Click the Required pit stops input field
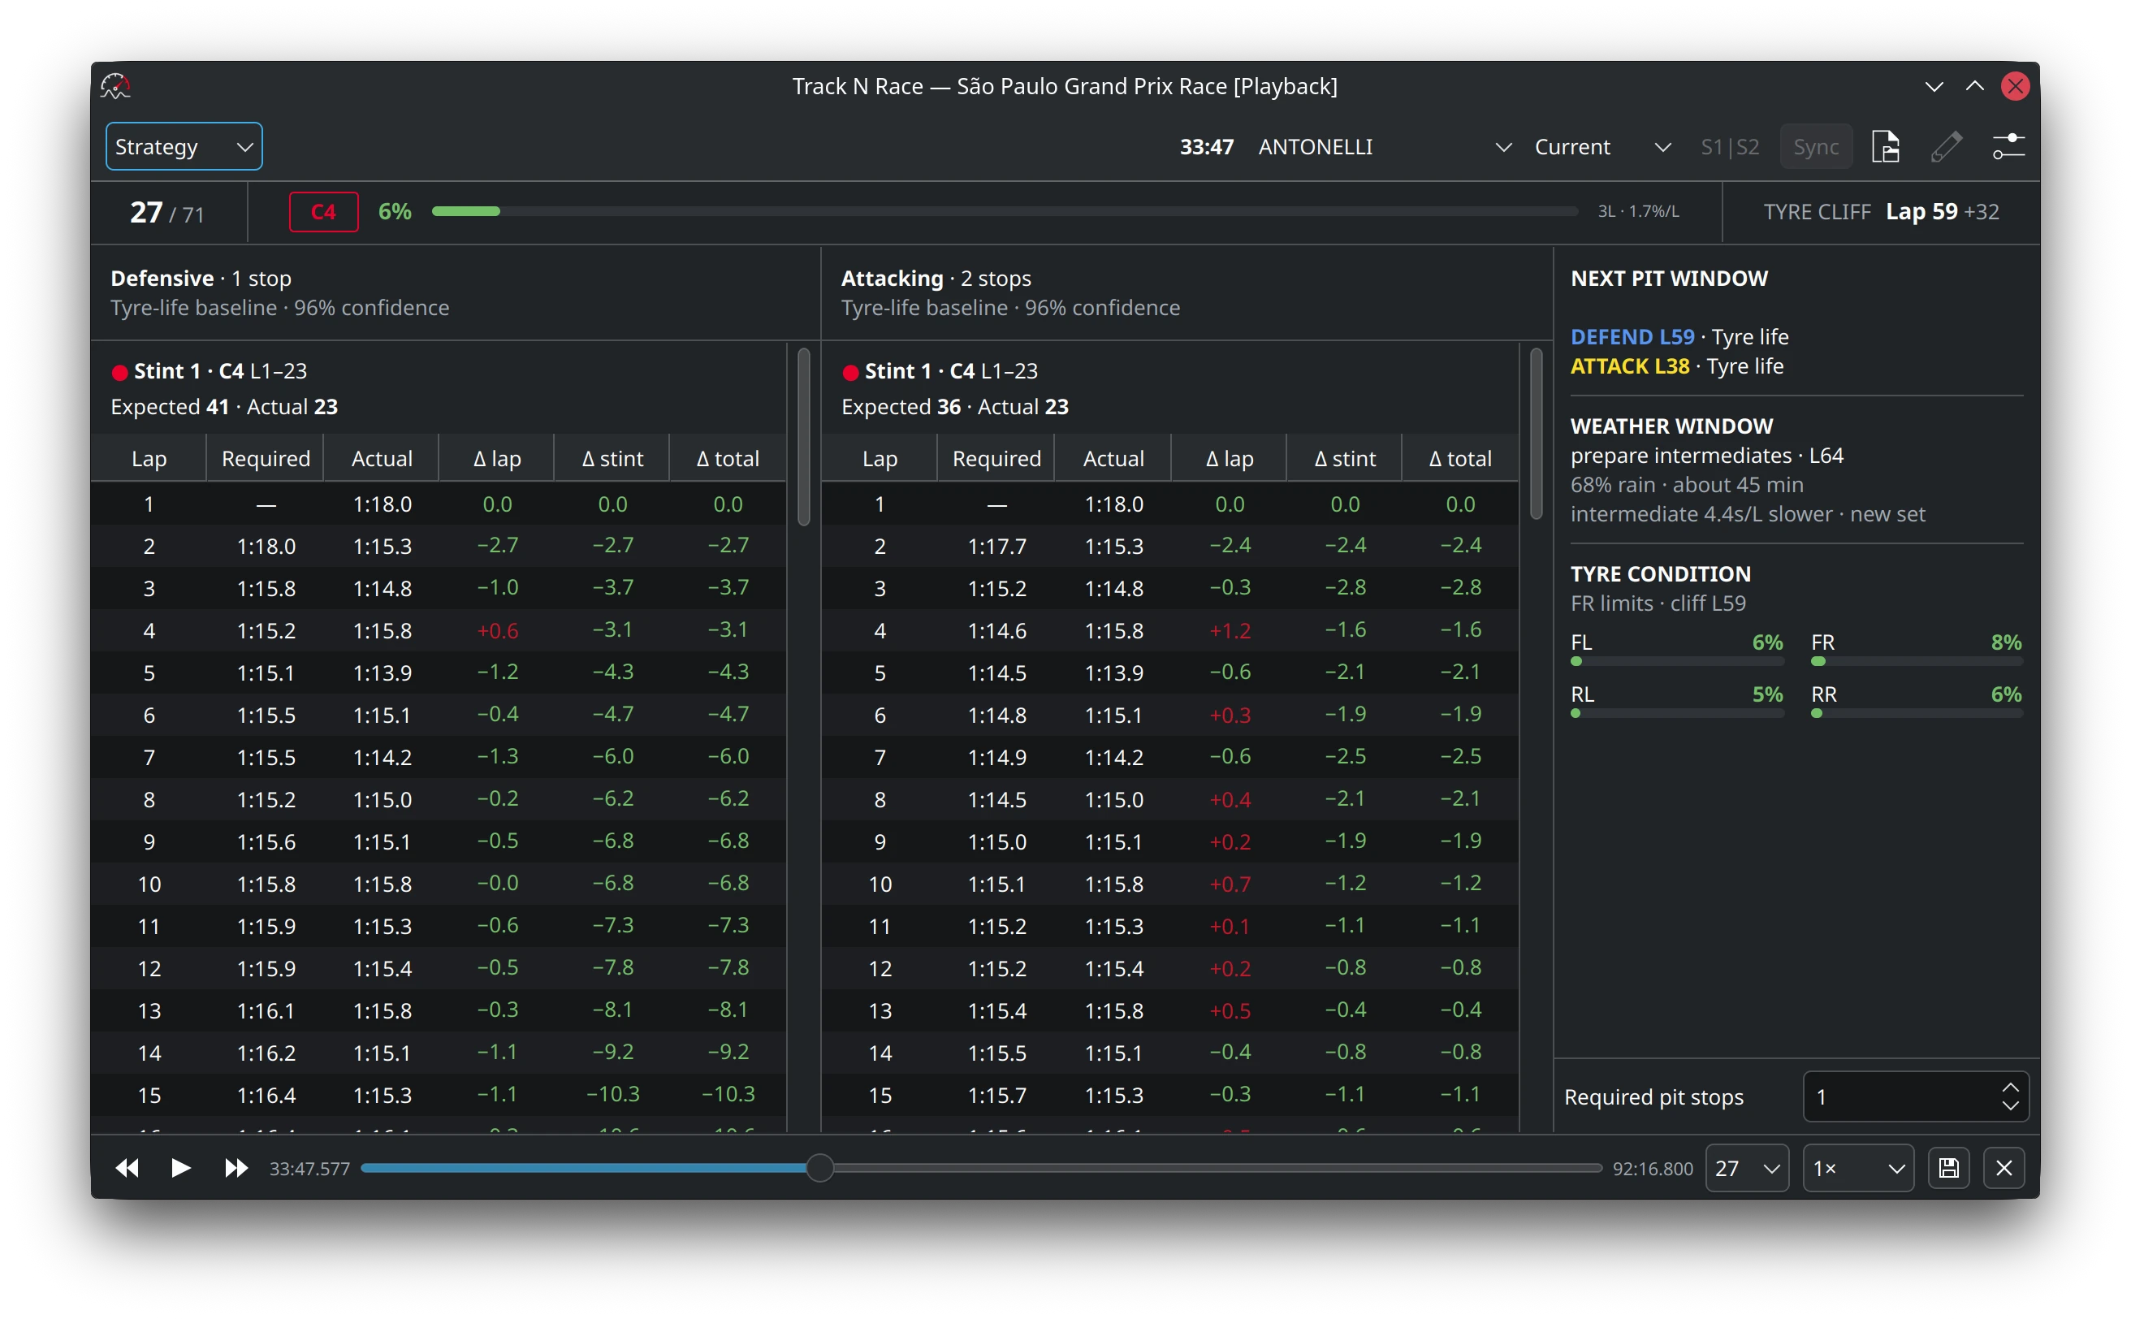2131x1319 pixels. tap(1916, 1096)
